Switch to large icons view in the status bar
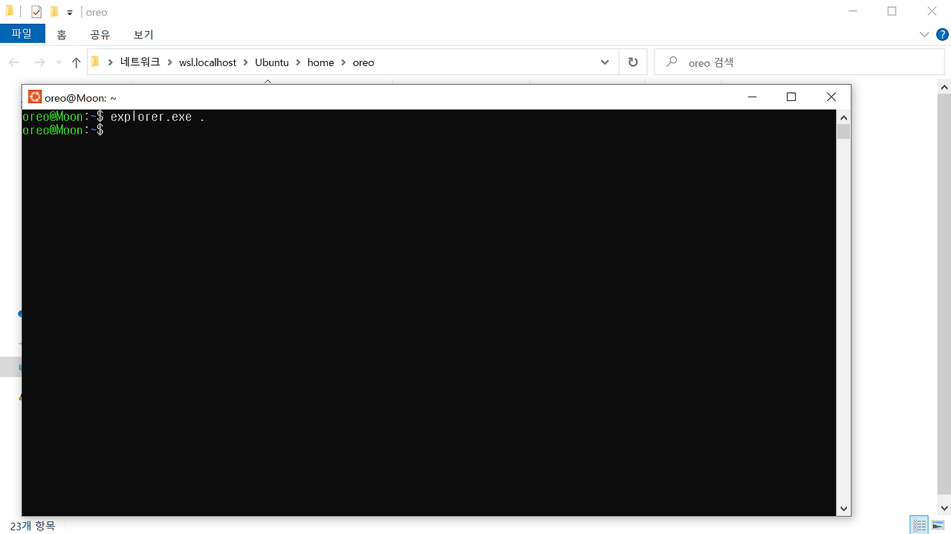Viewport: 951px width, 534px height. (938, 524)
